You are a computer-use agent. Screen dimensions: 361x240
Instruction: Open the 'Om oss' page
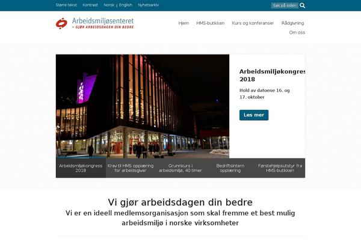297,32
